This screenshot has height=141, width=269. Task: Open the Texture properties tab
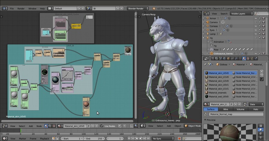pyautogui.click(x=248, y=59)
